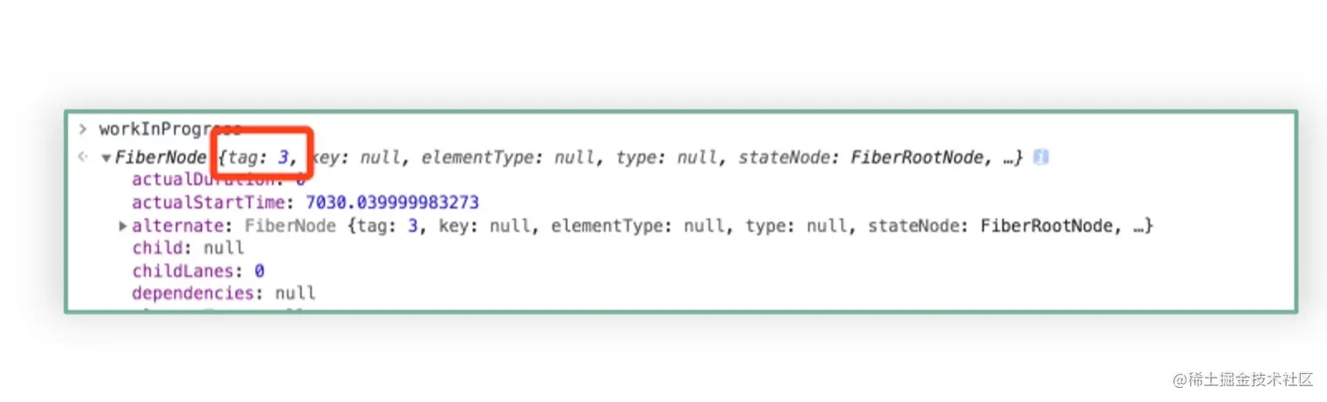Select the 7030.039999983273 number value
Viewport: 1327px width, 402px height.
click(x=391, y=203)
